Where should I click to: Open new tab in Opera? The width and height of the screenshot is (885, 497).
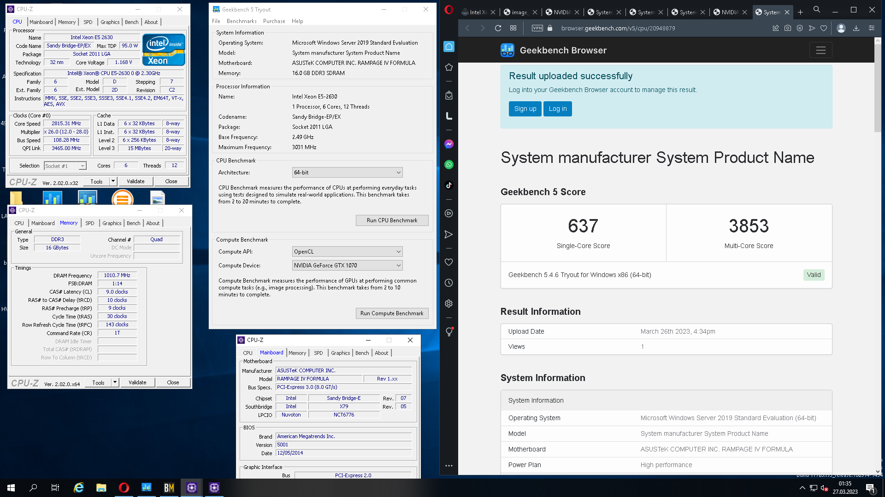[x=800, y=12]
